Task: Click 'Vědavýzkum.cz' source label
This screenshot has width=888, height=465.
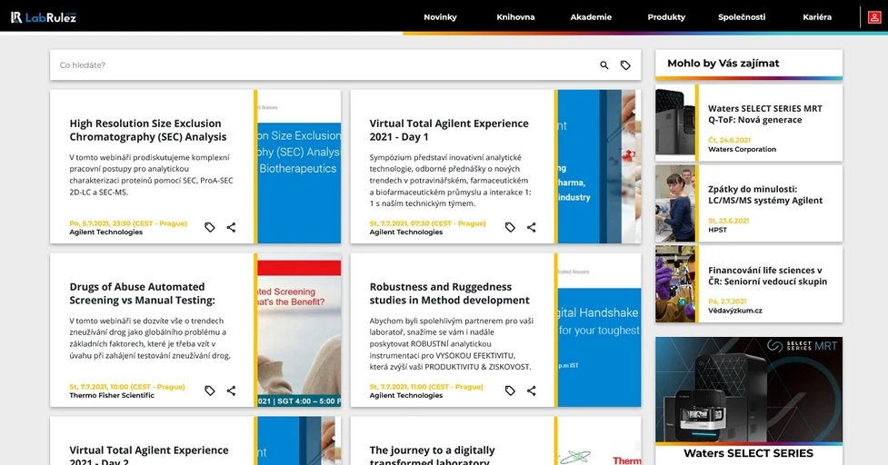Action: 735,311
